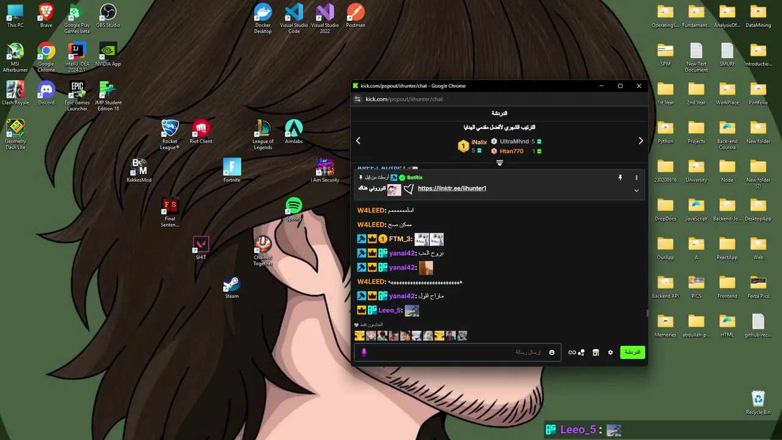Select the New Text Document file

(x=696, y=58)
